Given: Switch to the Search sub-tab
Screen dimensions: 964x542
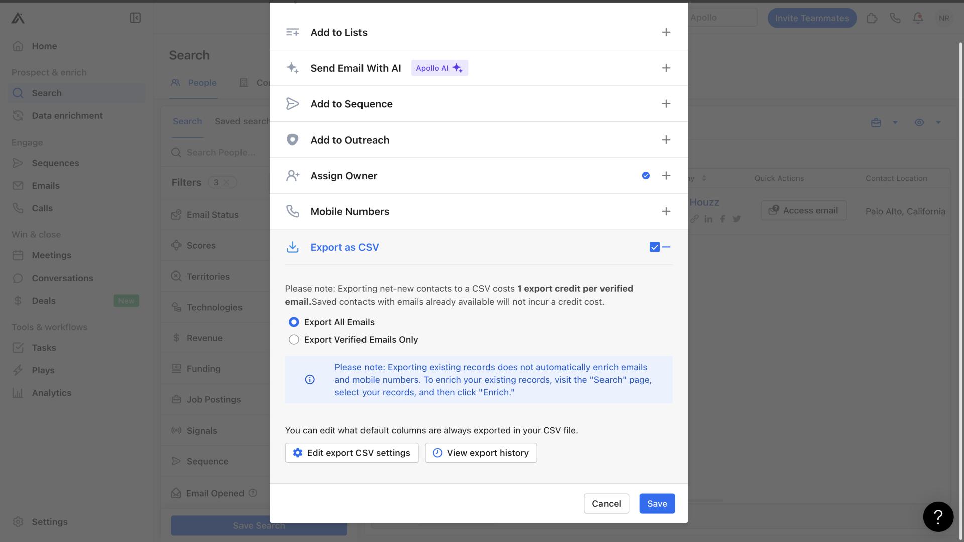Looking at the screenshot, I should (187, 121).
